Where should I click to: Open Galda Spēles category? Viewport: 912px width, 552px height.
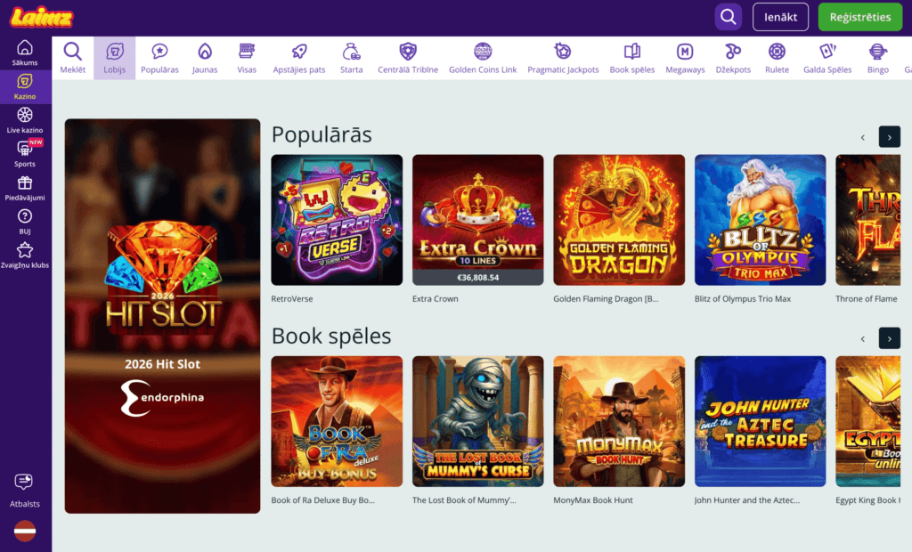[x=827, y=58]
